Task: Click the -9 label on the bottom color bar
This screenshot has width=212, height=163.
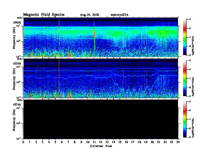Action: [190, 137]
